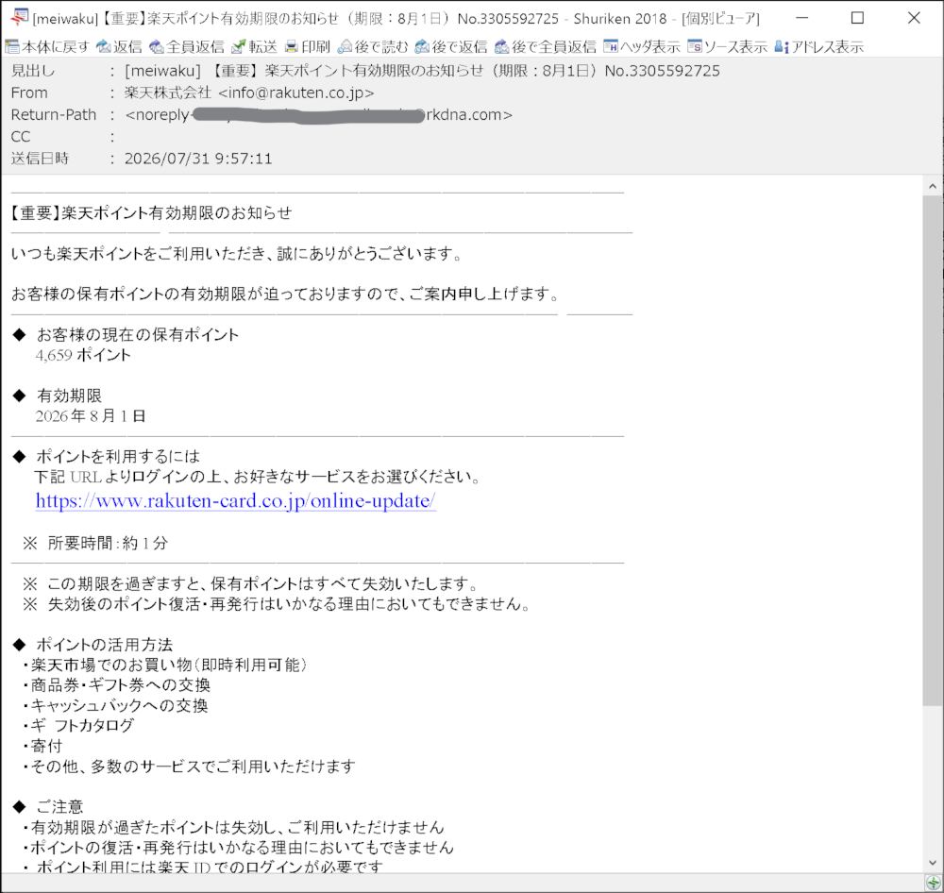Click the line キャッシュバックへの交換

[115, 706]
